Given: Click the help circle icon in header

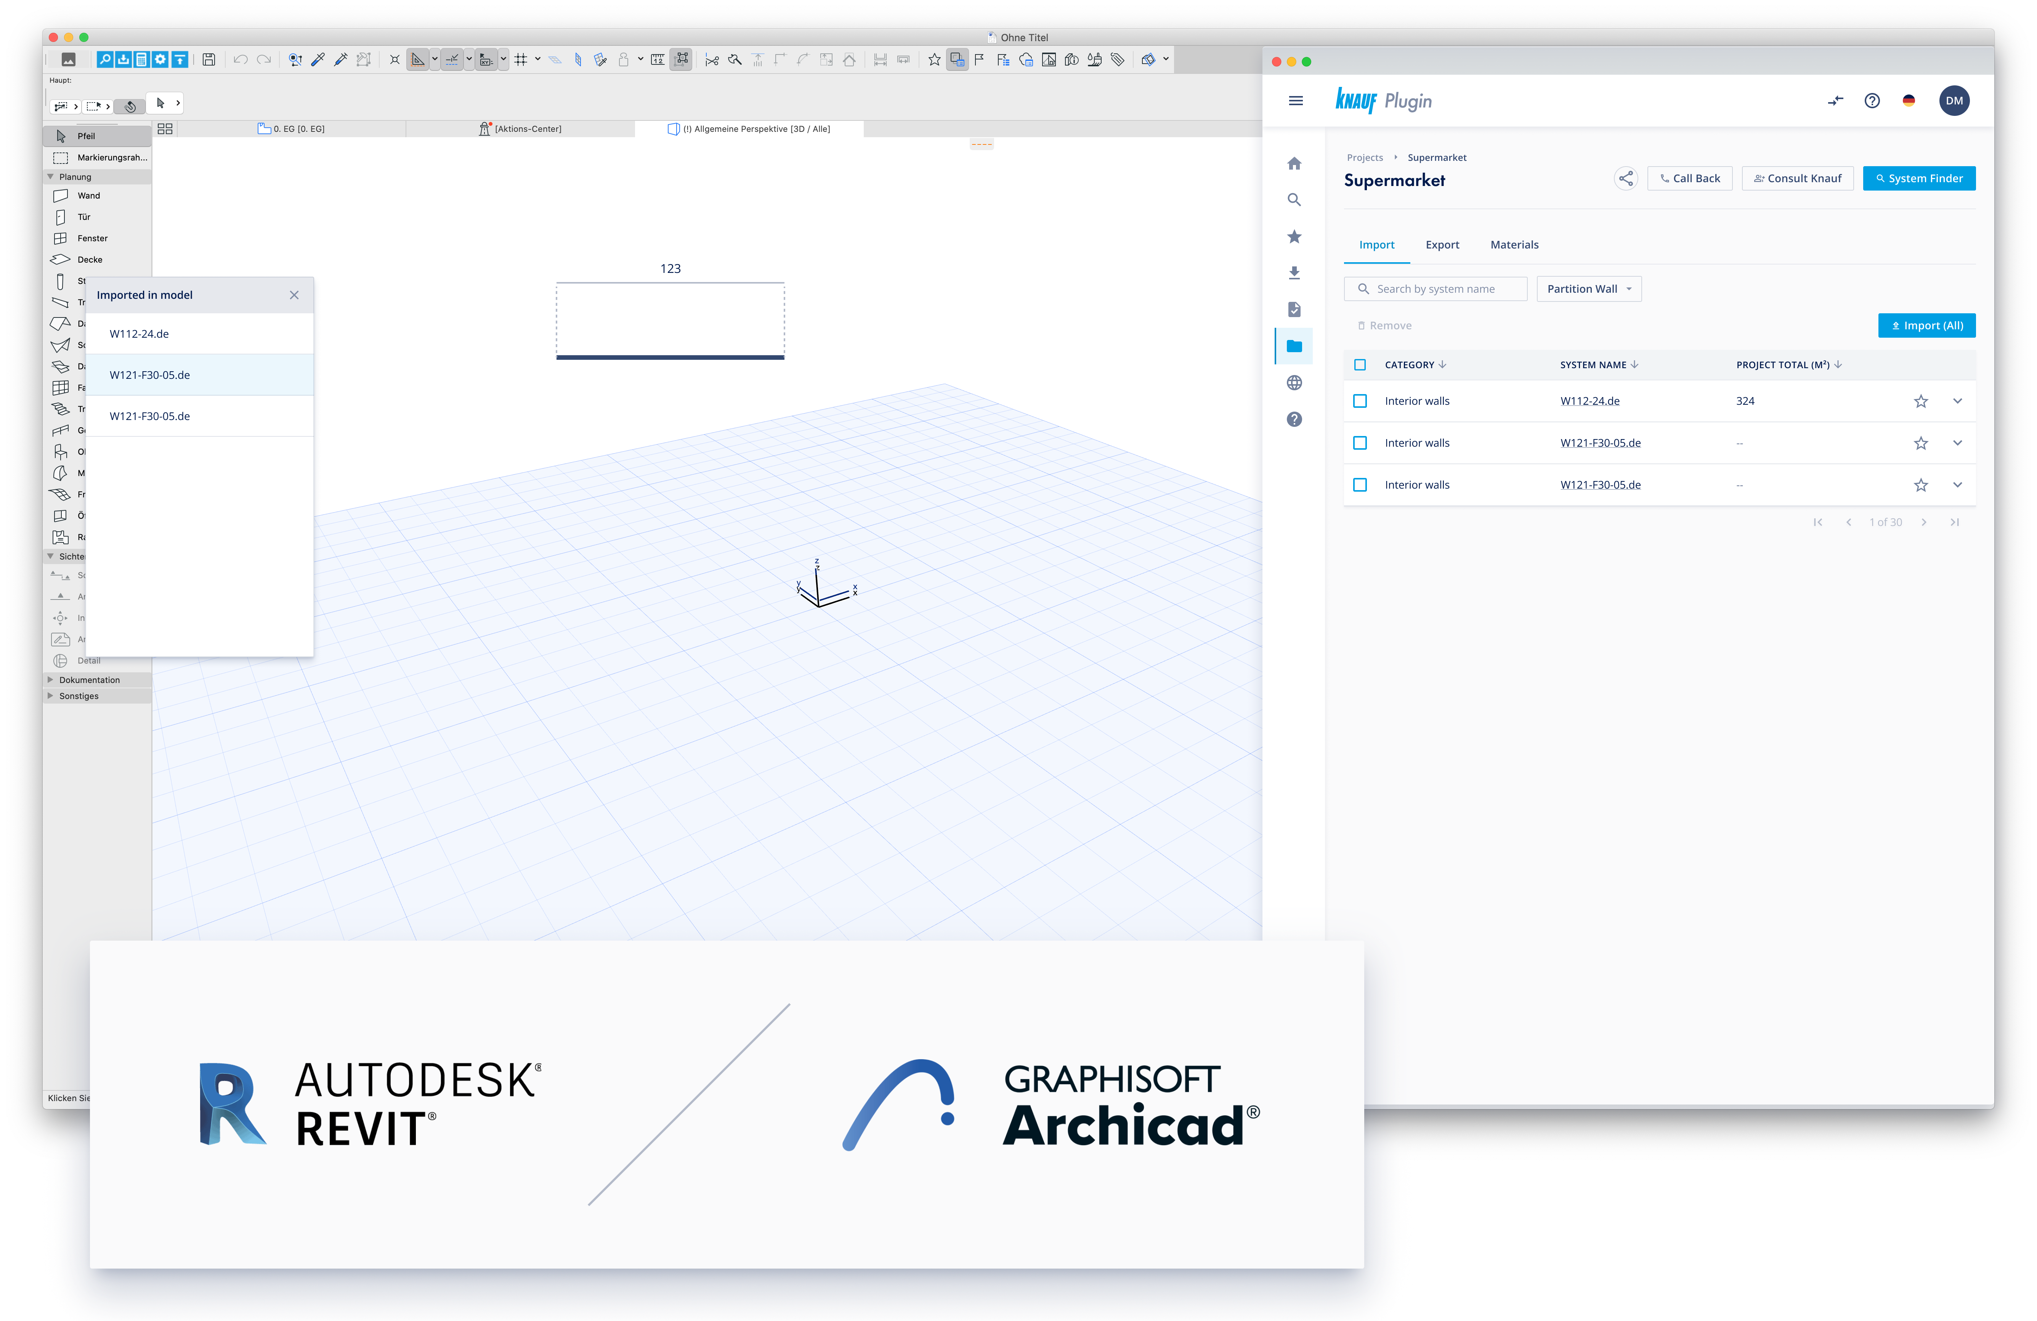Looking at the screenshot, I should click(x=1872, y=101).
